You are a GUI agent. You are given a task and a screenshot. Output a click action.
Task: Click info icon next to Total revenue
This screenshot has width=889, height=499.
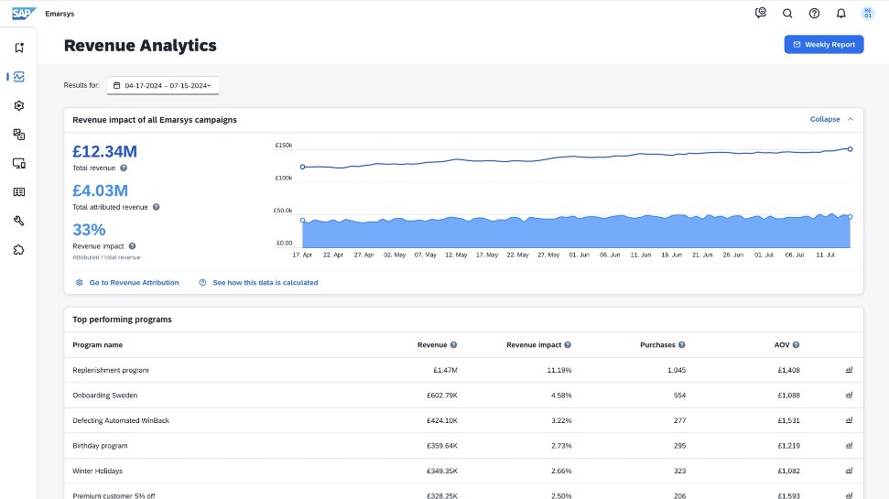click(x=124, y=168)
